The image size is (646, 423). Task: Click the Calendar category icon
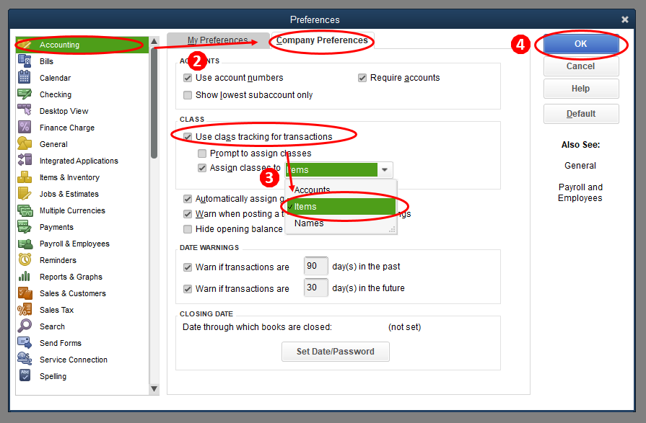coord(25,77)
